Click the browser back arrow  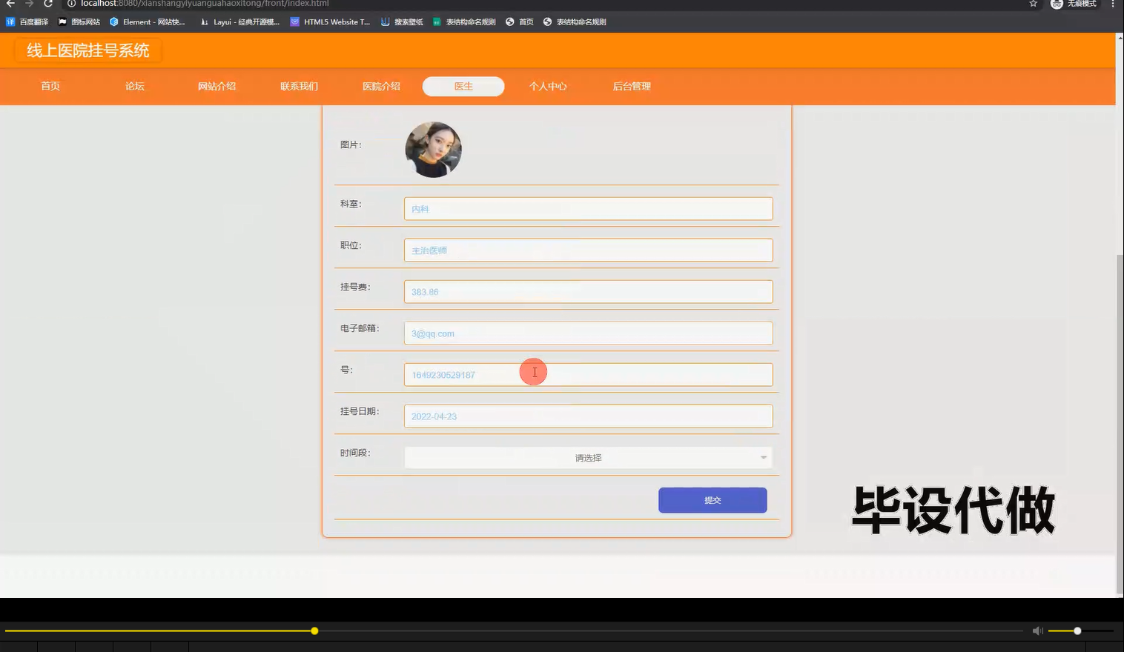tap(10, 4)
